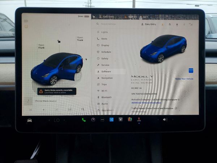Tap the warning triangle in Sentry alert
This screenshot has width=217, height=163.
(41, 91)
